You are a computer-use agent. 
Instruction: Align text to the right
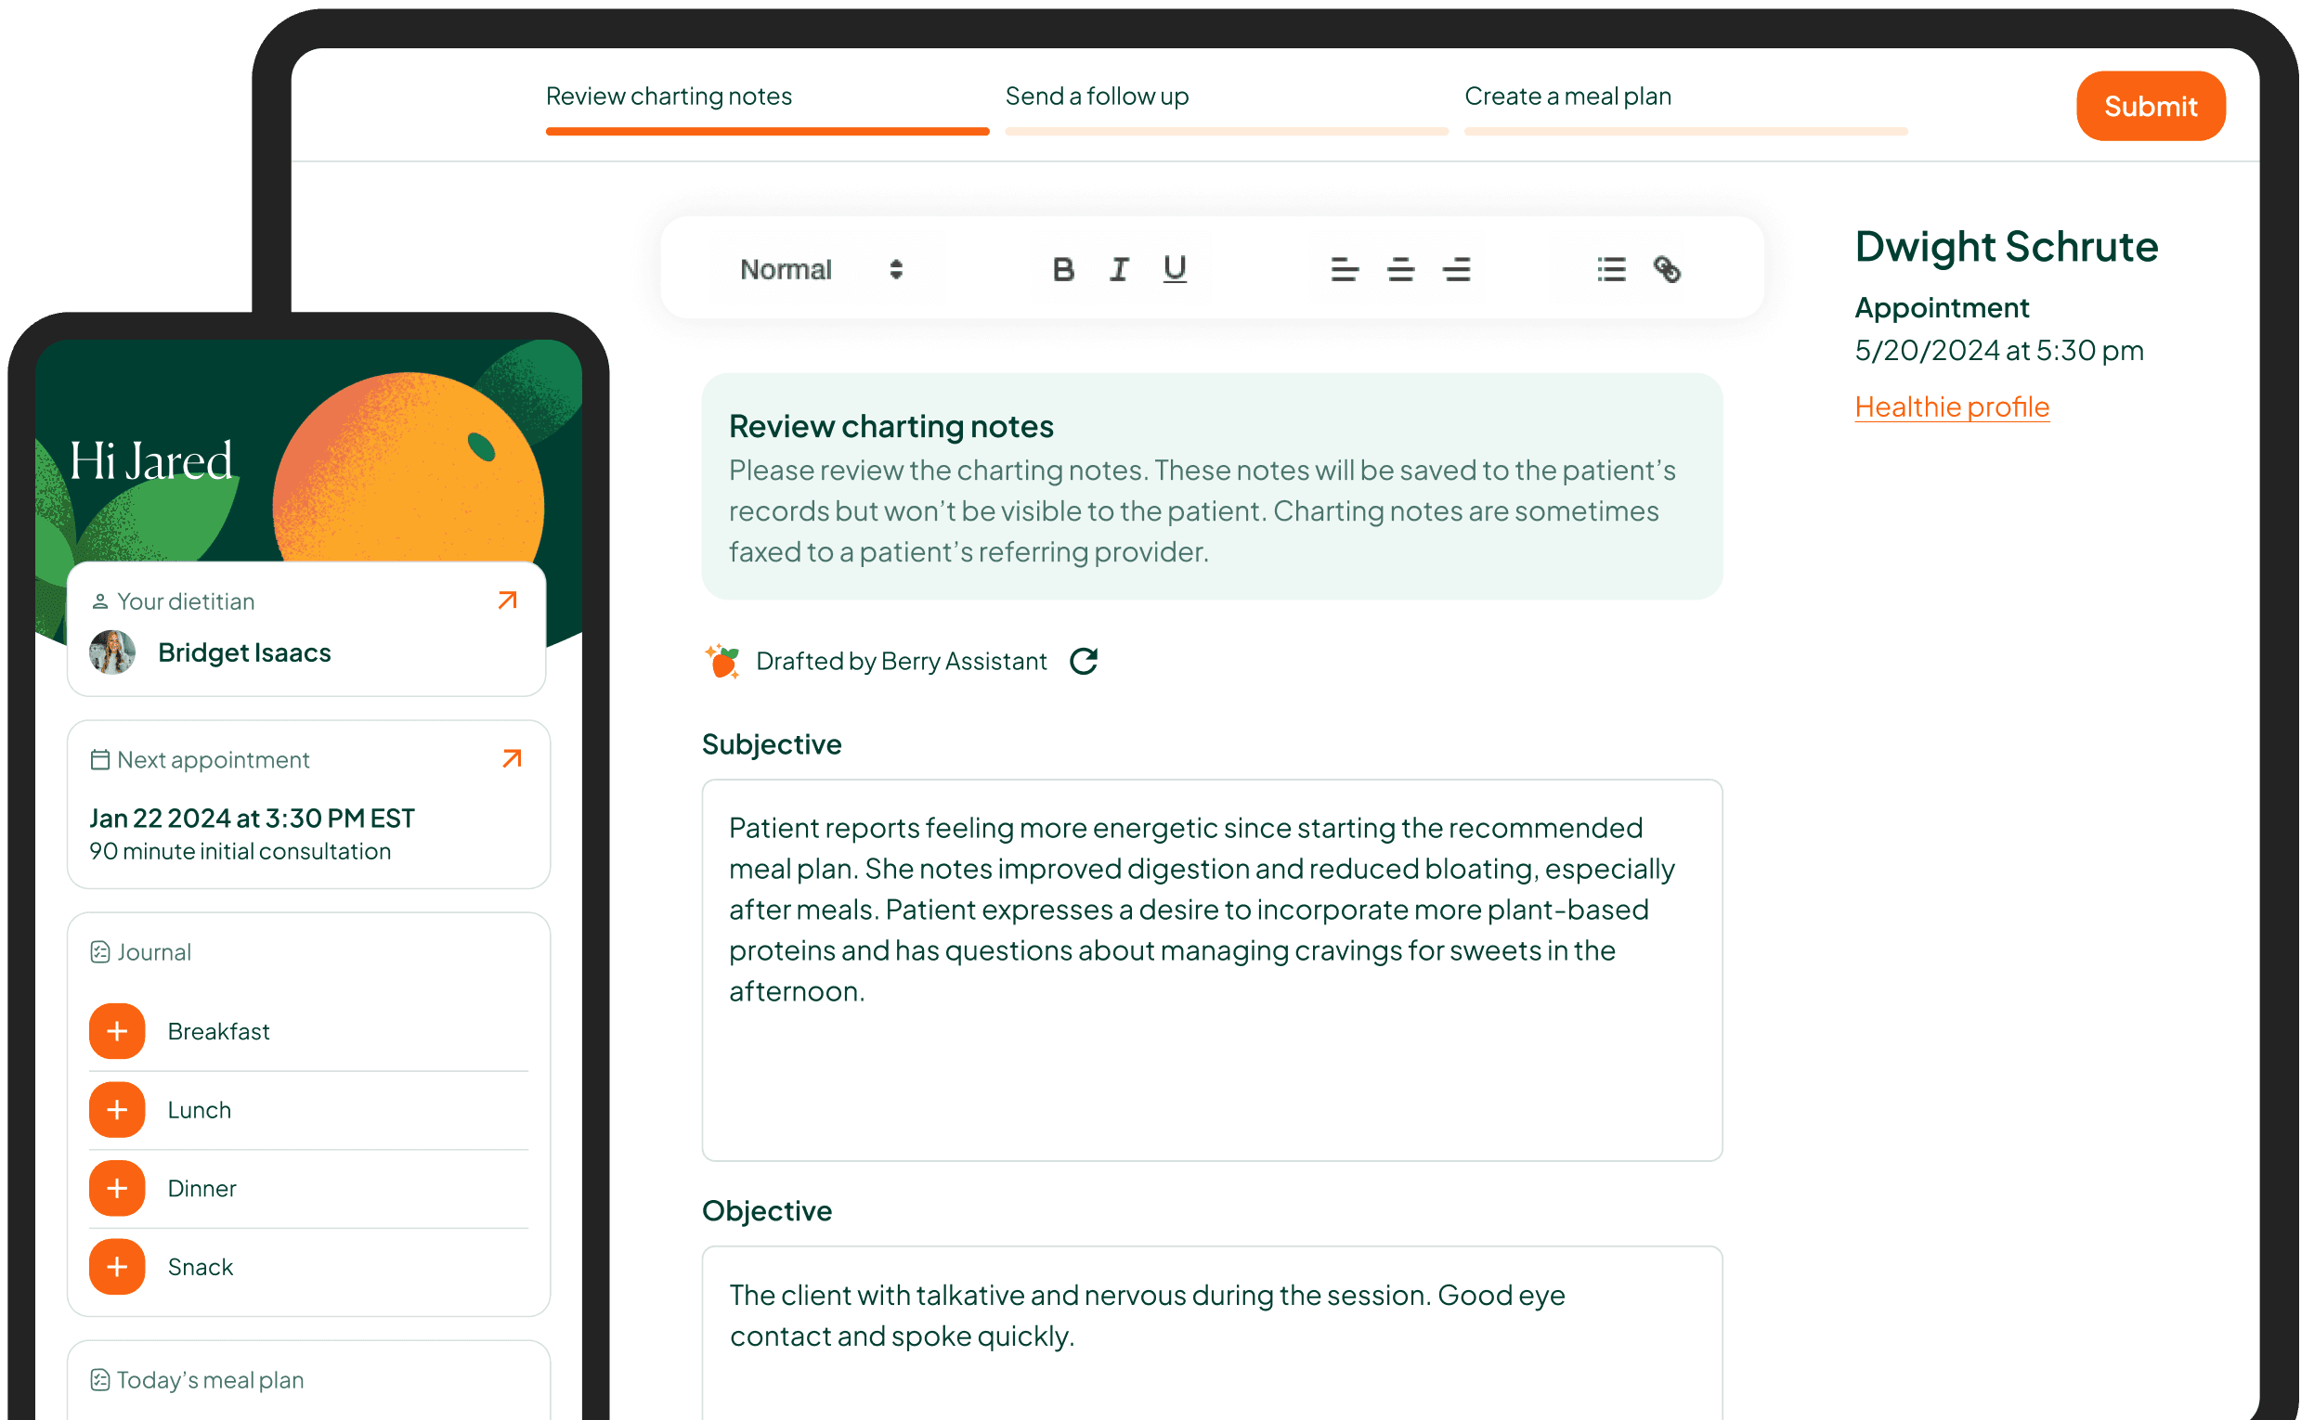(x=1457, y=270)
